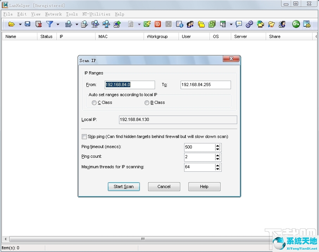Click the funnel filter toolbar icon

50,24
